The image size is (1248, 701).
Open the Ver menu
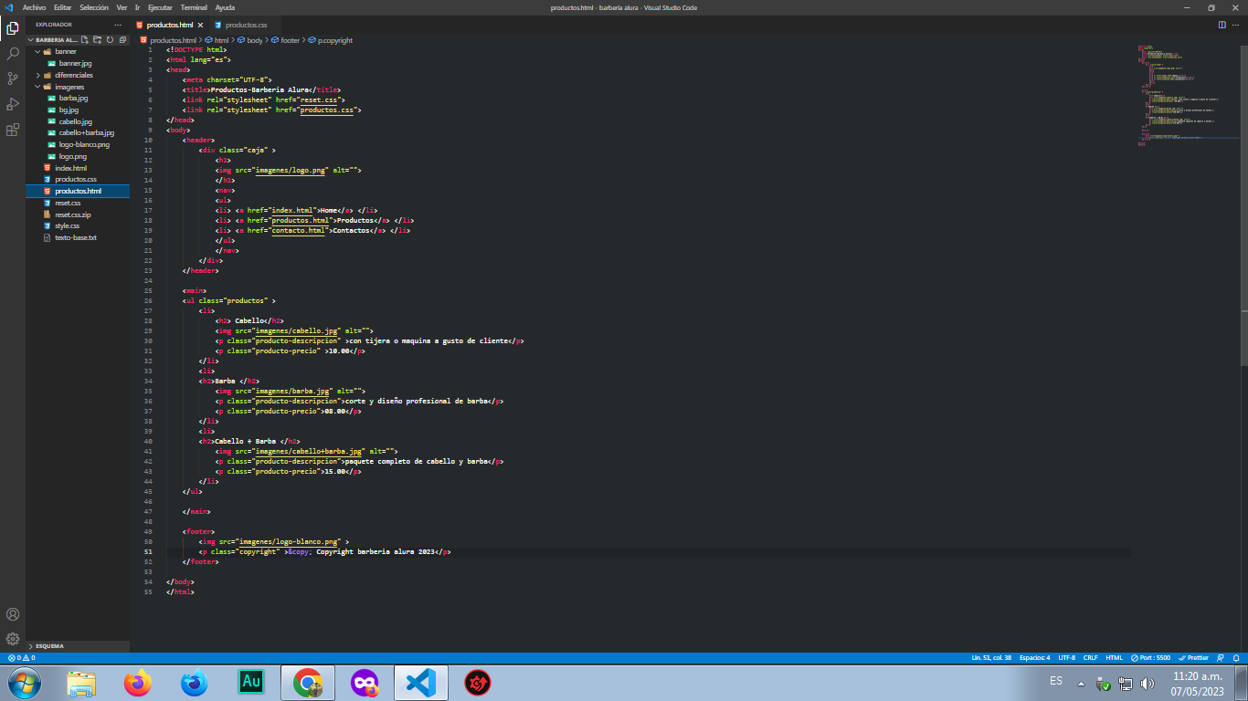122,7
